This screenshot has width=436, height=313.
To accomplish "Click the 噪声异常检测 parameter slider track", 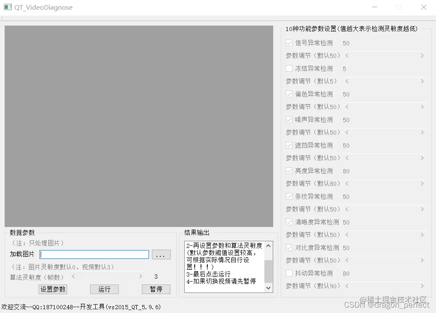I will pos(384,132).
